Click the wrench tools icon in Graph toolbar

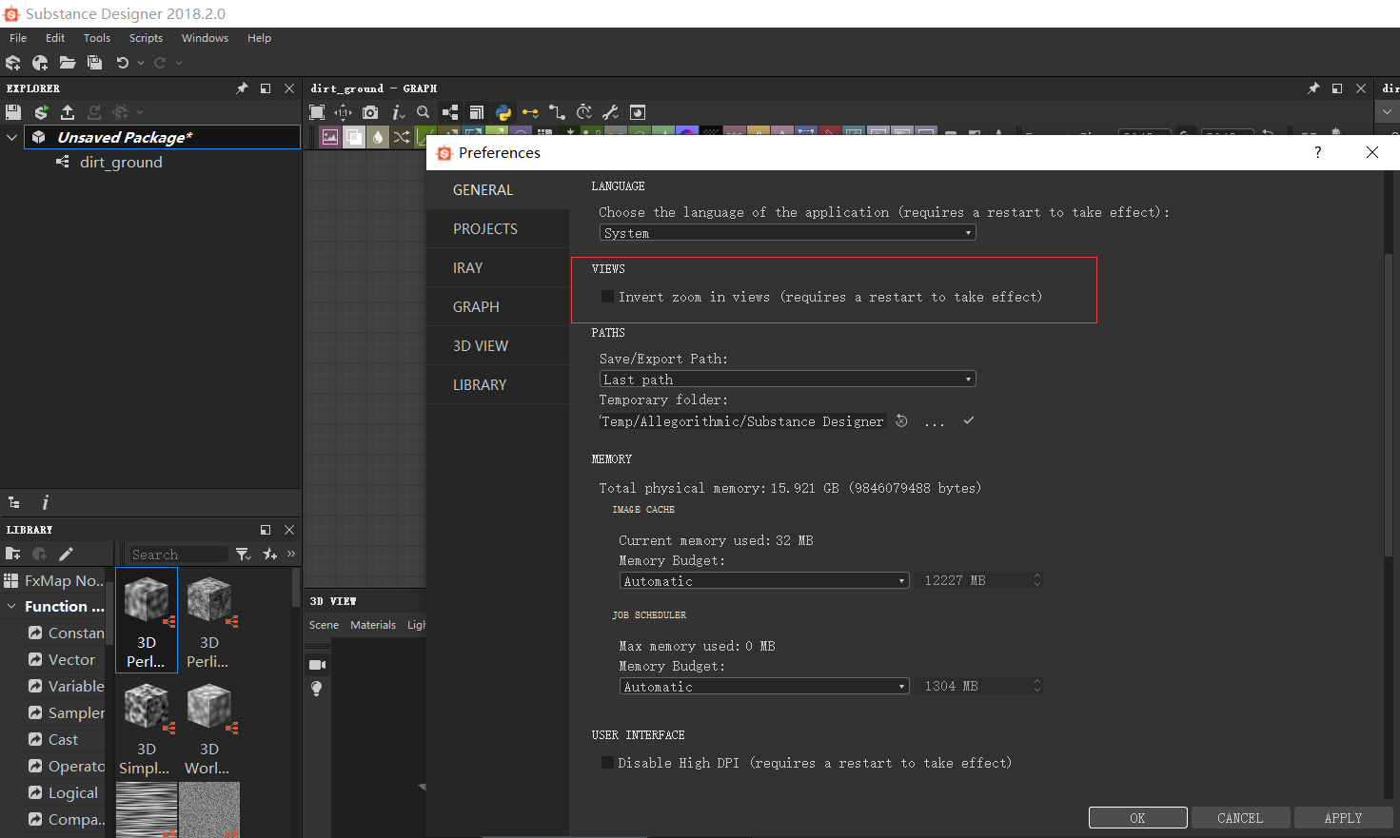pyautogui.click(x=610, y=112)
